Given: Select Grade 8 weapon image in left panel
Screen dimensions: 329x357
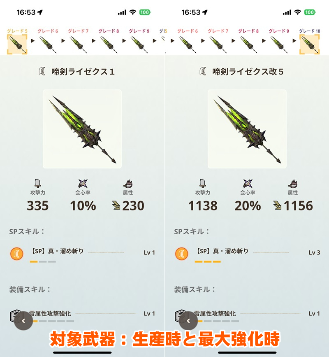Looking at the screenshot, I should (x=109, y=44).
